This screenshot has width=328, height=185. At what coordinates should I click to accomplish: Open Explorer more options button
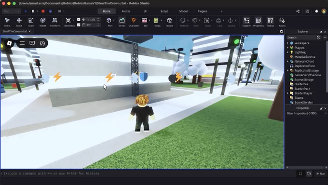tap(325, 38)
